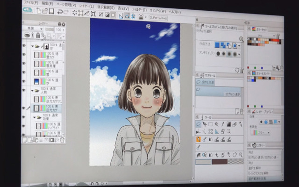Click the Undo arrow icon
The height and width of the screenshot is (187, 299).
tap(60, 11)
